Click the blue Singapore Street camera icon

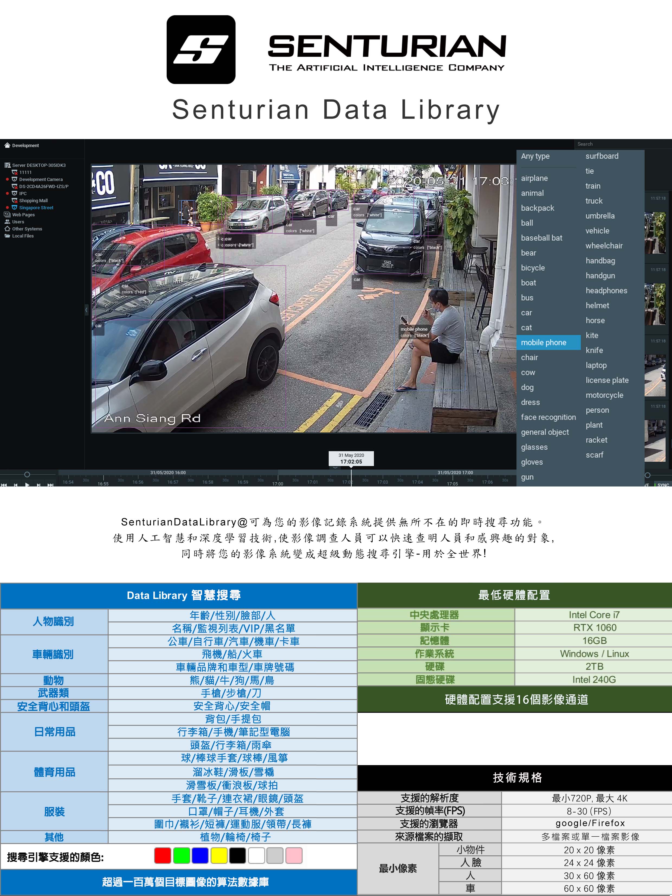coord(15,207)
